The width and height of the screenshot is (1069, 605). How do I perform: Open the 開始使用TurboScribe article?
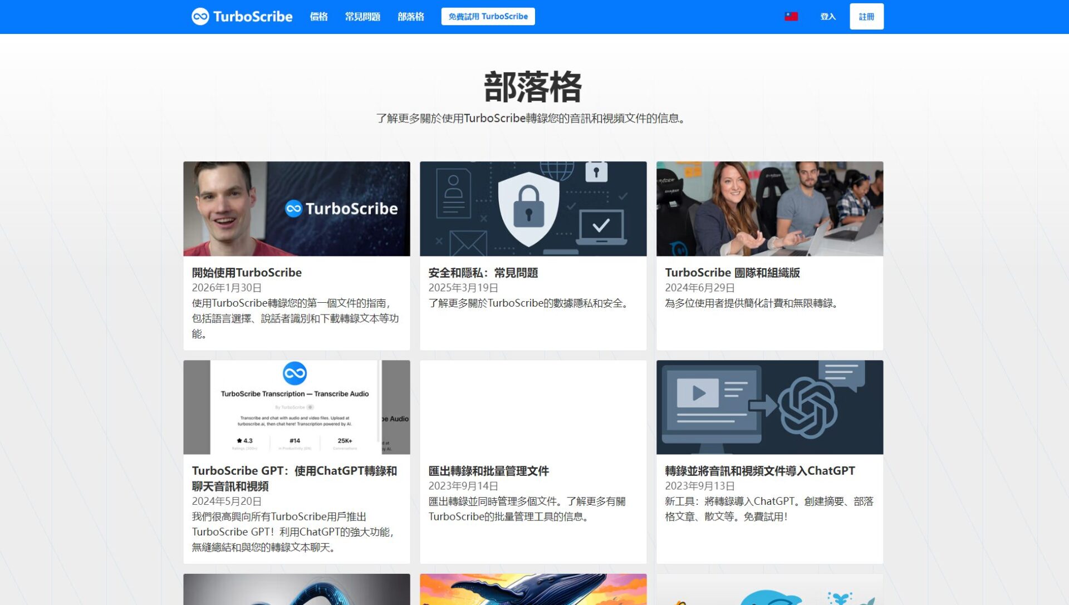pyautogui.click(x=247, y=272)
